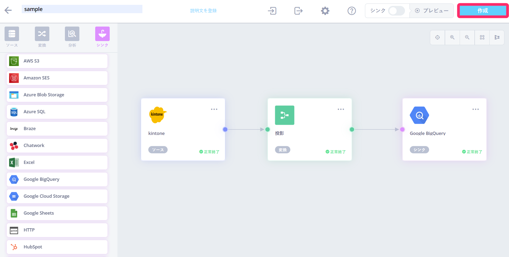Screen dimensions: 509x257
Task: Open Google BigQuery node options menu
Action: pyautogui.click(x=475, y=109)
